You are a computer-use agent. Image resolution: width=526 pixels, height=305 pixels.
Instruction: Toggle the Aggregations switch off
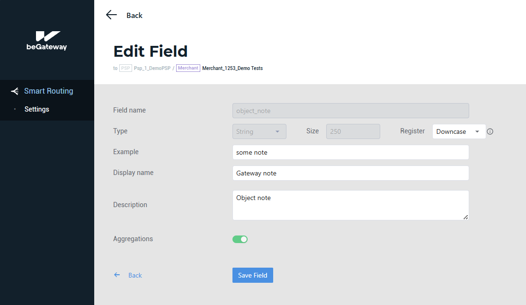pos(240,239)
